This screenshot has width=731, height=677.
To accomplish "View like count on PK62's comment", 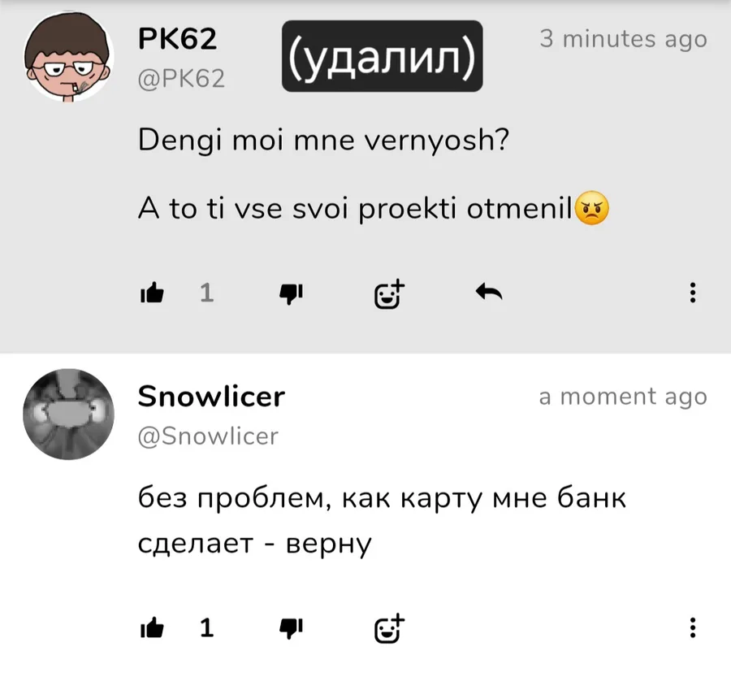I will coord(206,293).
